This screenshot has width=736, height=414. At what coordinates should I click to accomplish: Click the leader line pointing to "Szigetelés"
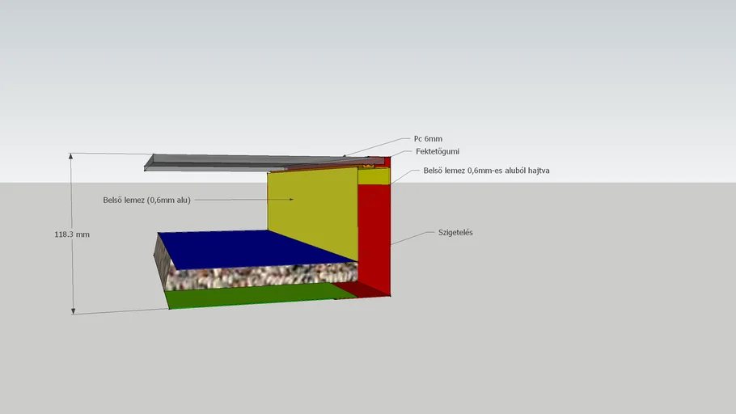408,238
